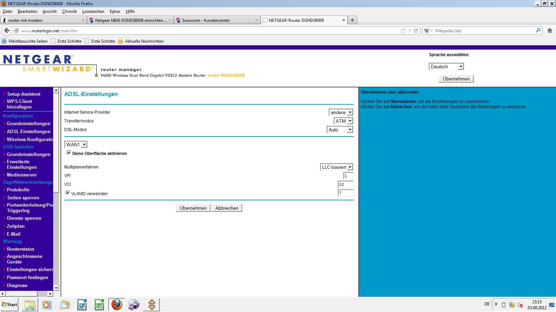The width and height of the screenshot is (556, 312).
Task: Click the search magnifier in Wikipedia box
Action: [x=538, y=31]
